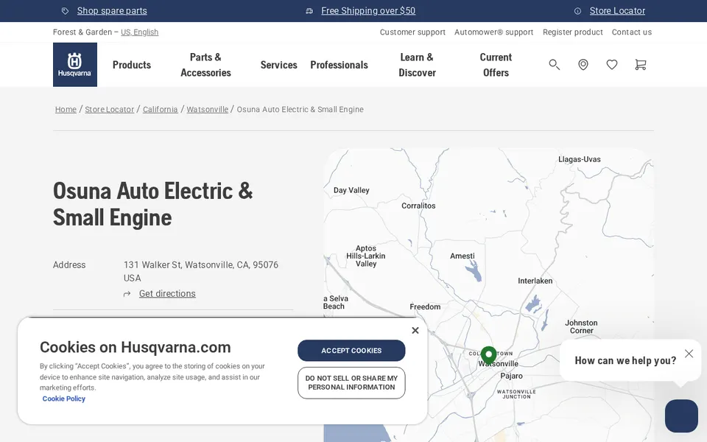This screenshot has width=707, height=442.
Task: Go to California breadcrumb
Action: [x=160, y=109]
